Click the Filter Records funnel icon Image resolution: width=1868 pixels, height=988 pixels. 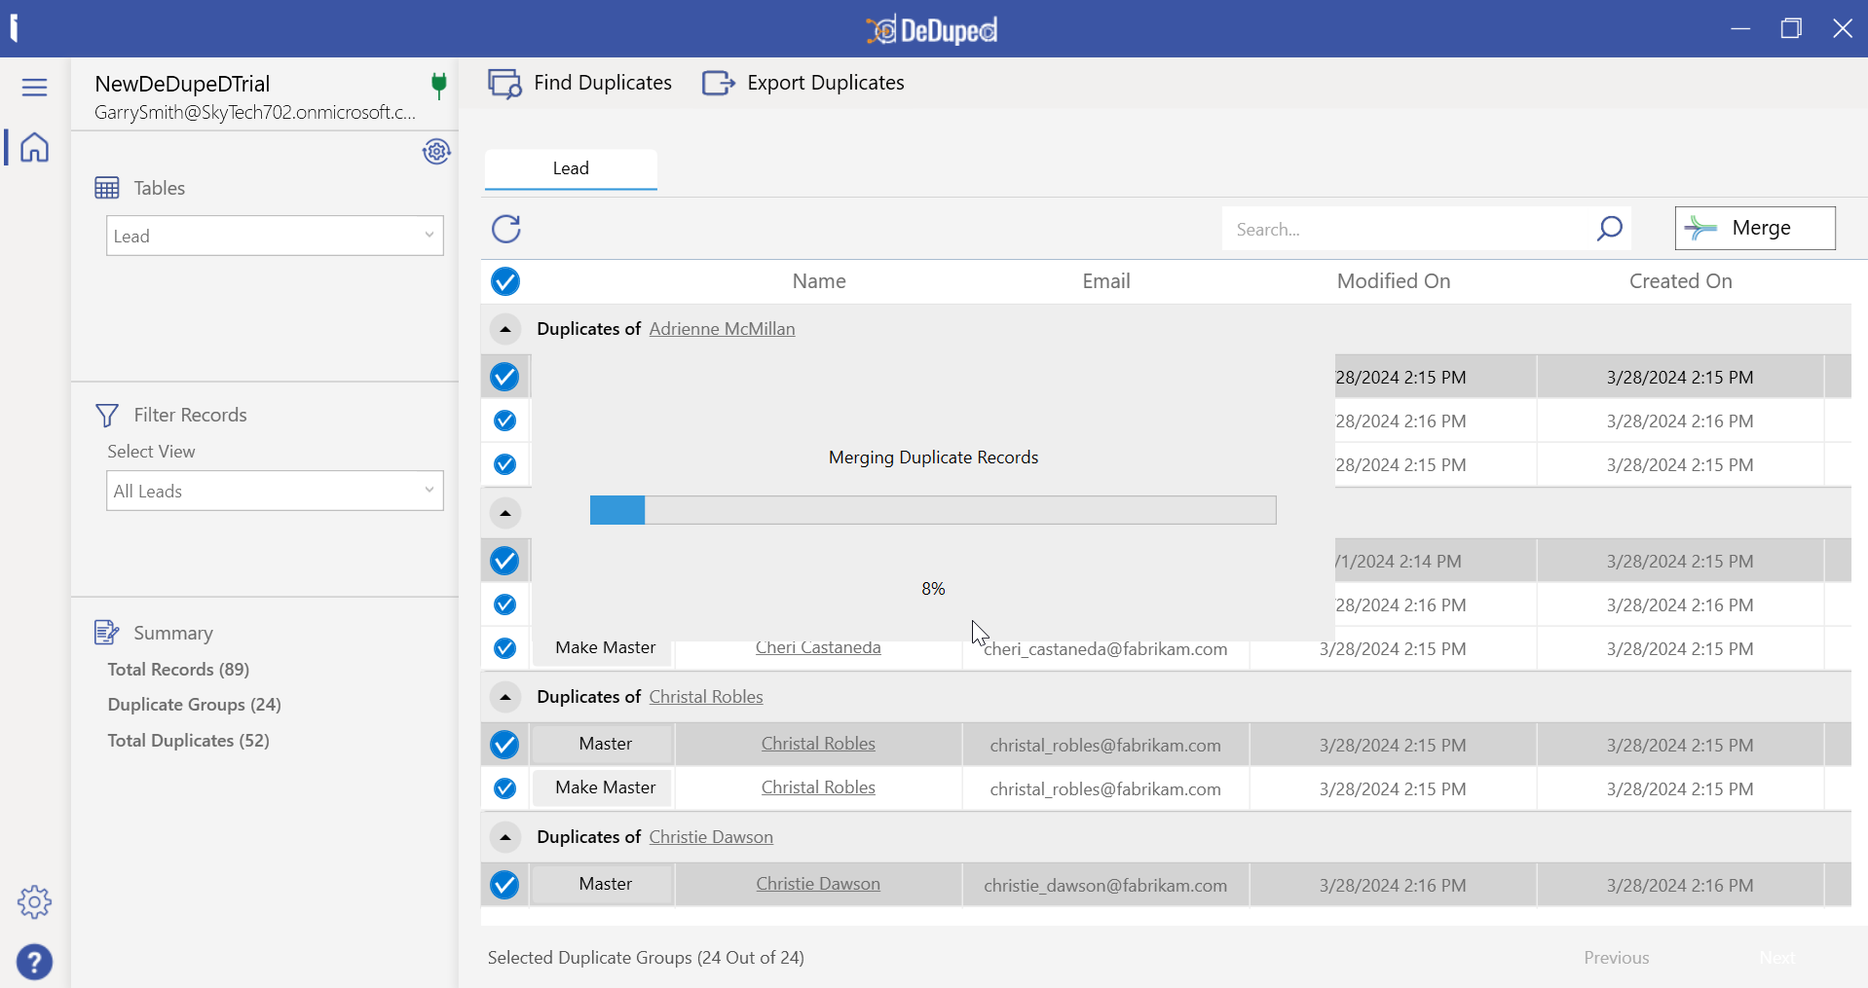pyautogui.click(x=107, y=416)
